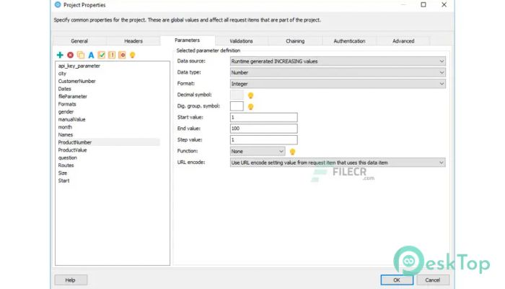Select the Dates parameter

pos(65,89)
